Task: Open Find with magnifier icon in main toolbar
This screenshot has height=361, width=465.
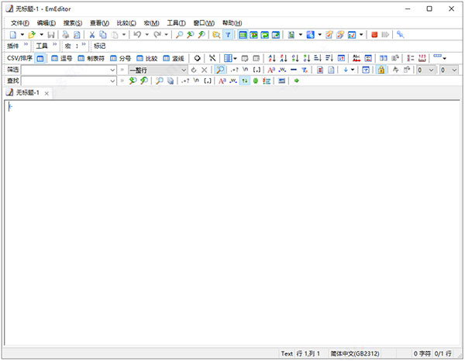Action: click(179, 35)
